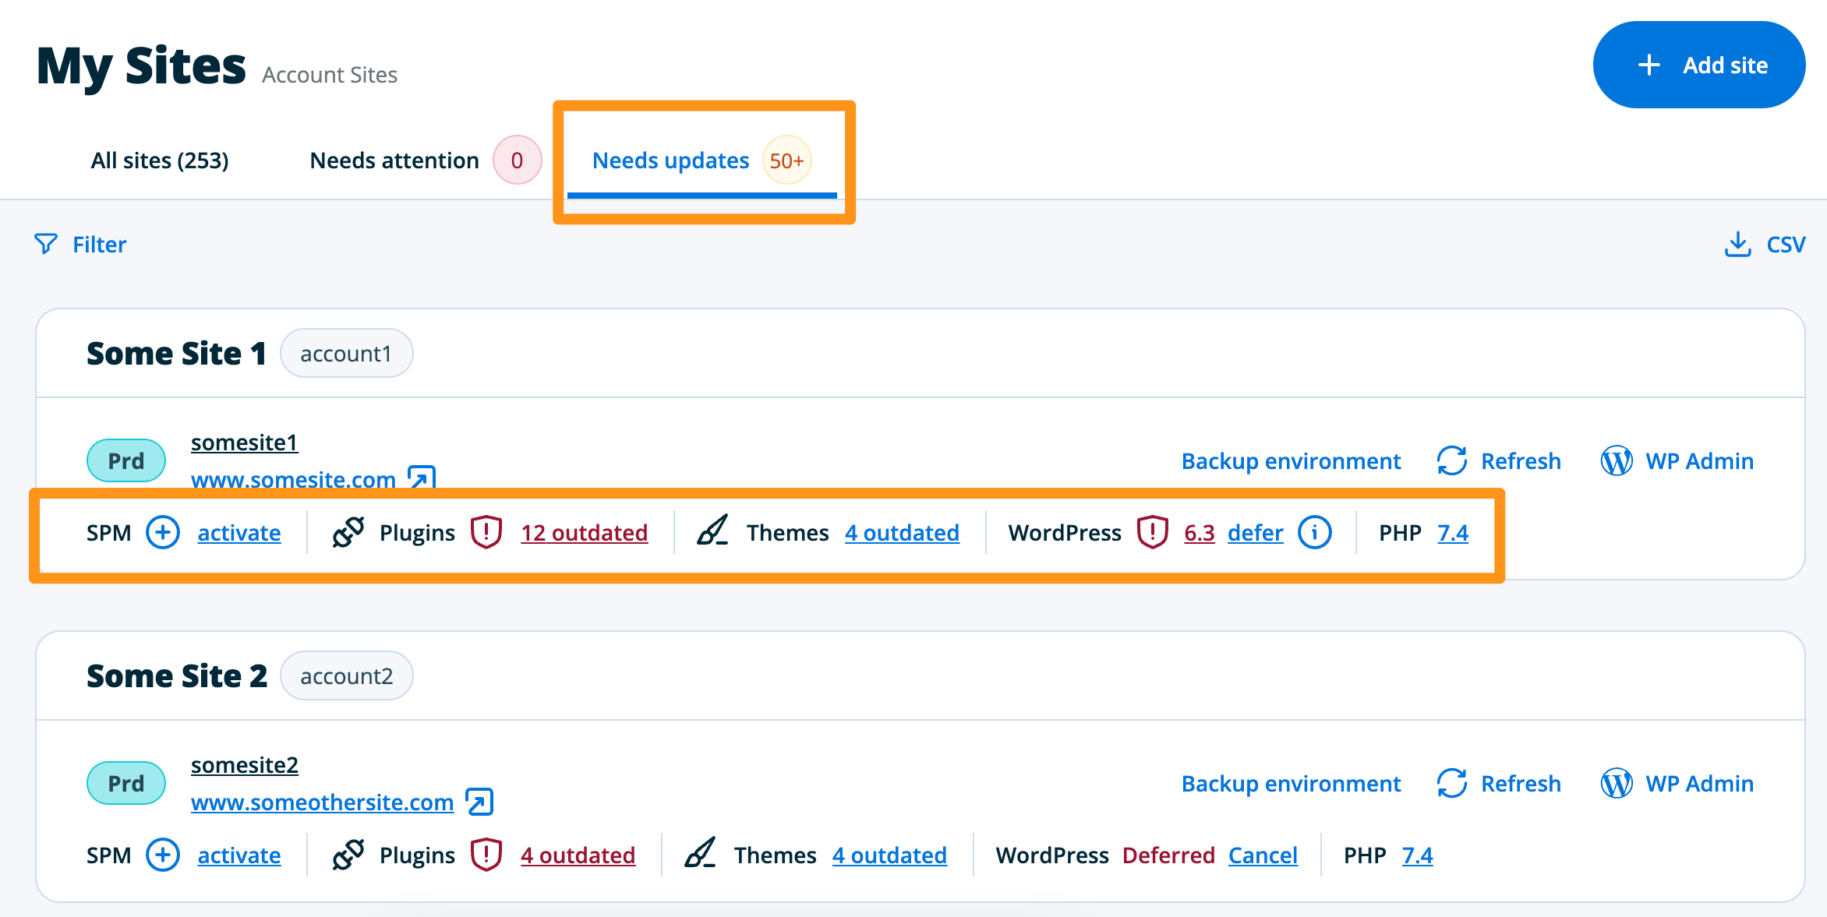This screenshot has height=917, width=1827.
Task: Open external link icon beside www.someothersite.com
Action: point(479,802)
